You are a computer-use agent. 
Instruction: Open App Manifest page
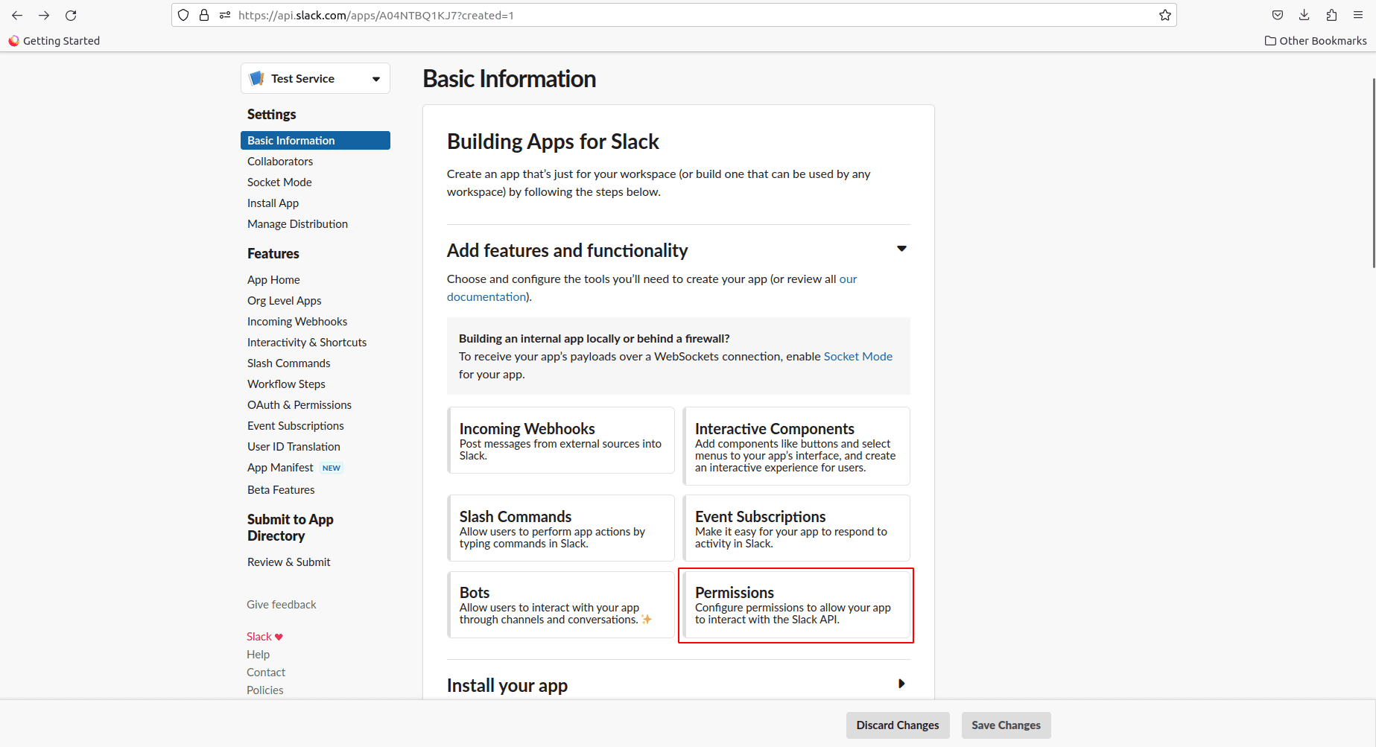(x=280, y=468)
